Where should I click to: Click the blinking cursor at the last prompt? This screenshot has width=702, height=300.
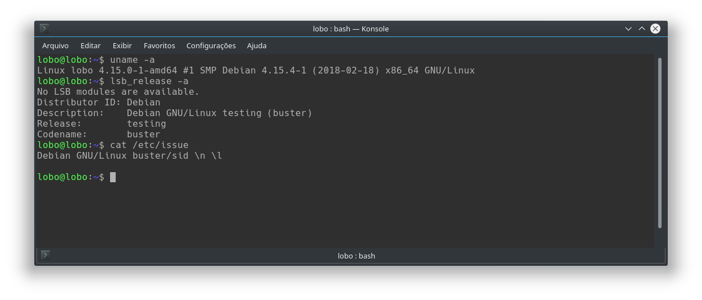coord(113,177)
